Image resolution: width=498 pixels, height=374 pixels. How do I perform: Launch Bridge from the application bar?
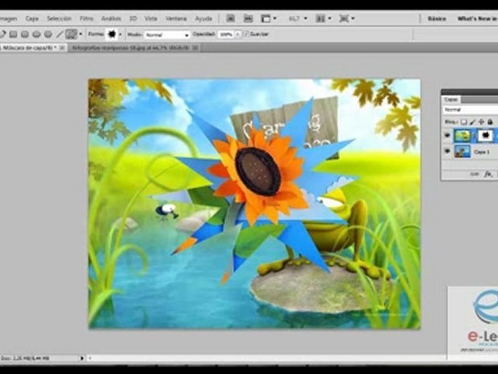coord(230,19)
